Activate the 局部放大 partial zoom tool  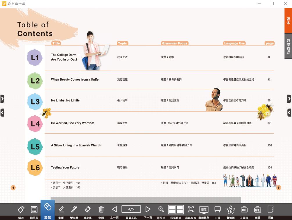(191, 209)
